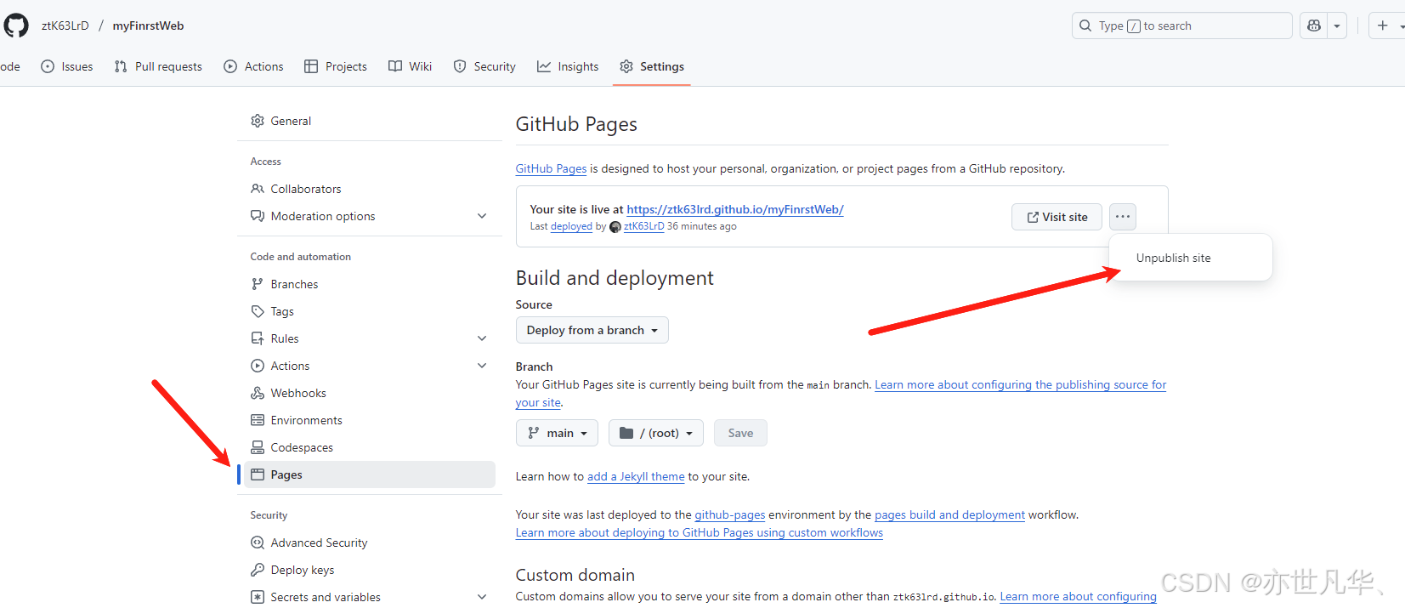Expand the Rules section chevron
The image size is (1405, 608).
[482, 338]
